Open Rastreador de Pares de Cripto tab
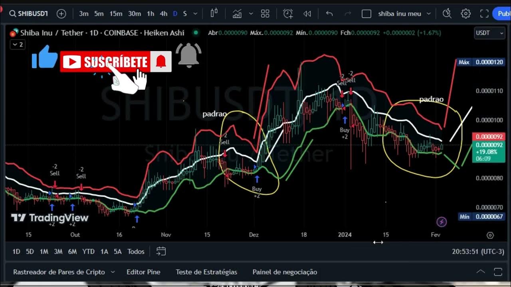This screenshot has height=287, width=511. point(59,272)
